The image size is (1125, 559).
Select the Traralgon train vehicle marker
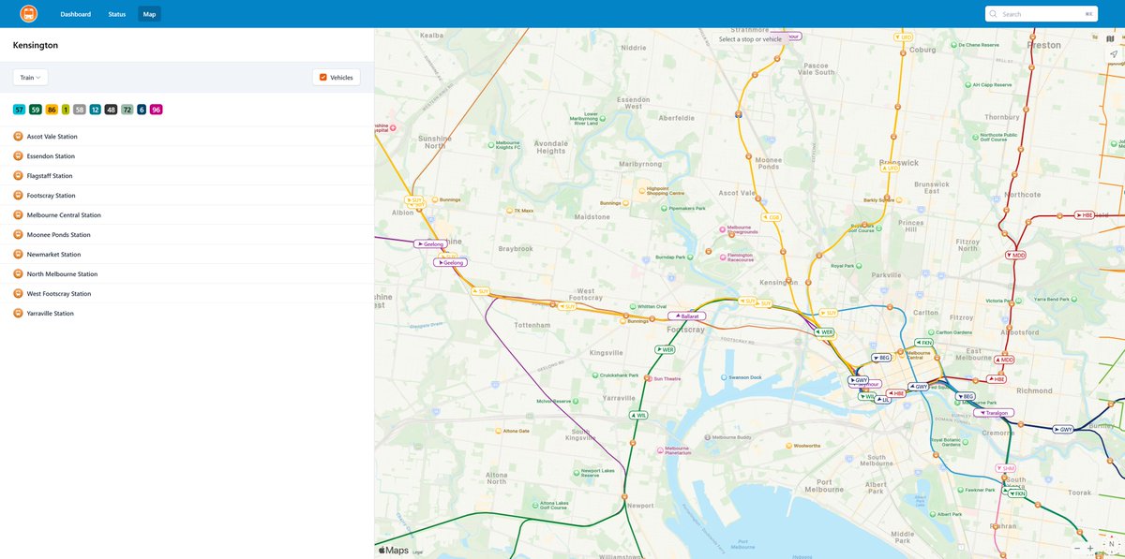[x=994, y=413]
